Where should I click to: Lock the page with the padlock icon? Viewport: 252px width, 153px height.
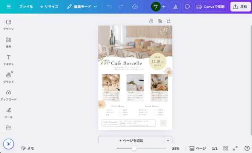[151, 21]
